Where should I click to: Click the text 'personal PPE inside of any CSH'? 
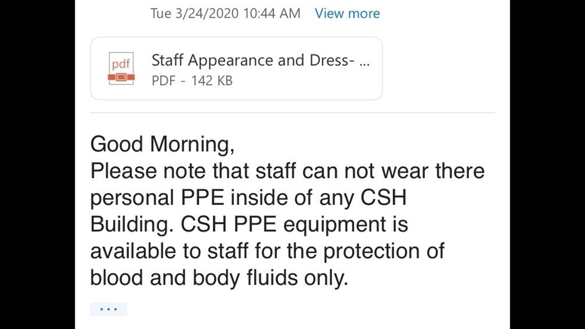click(x=248, y=198)
